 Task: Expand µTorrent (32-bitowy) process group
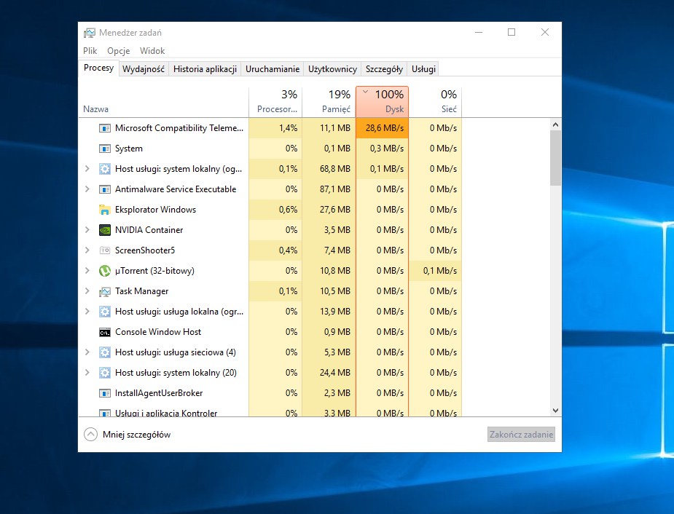click(x=87, y=271)
